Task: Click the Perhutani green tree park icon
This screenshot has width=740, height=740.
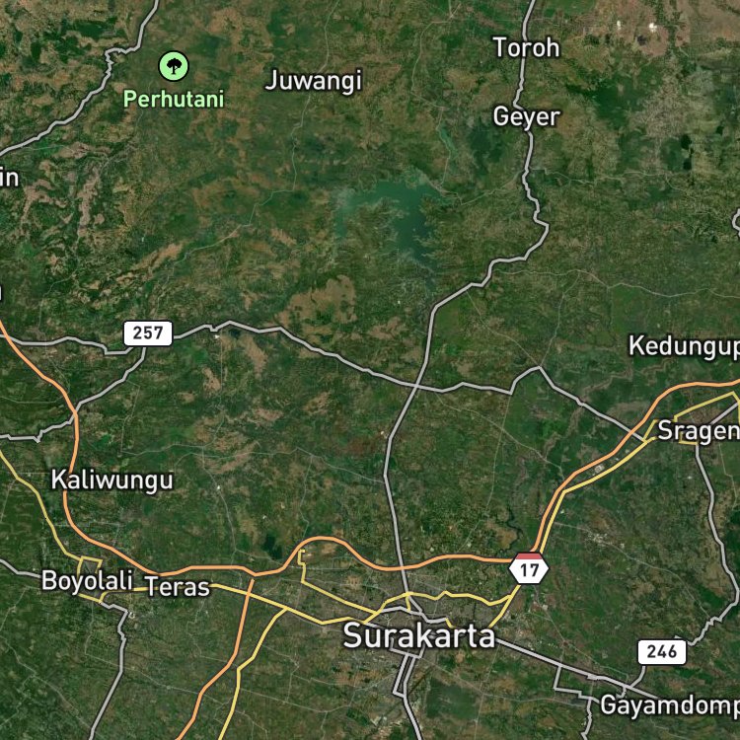Action: [174, 66]
